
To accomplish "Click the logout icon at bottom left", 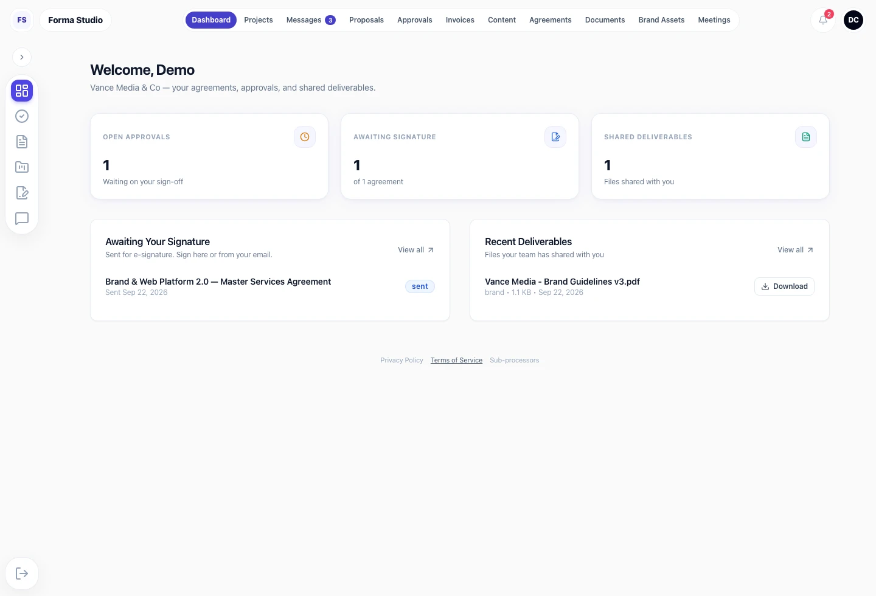I will 22,573.
